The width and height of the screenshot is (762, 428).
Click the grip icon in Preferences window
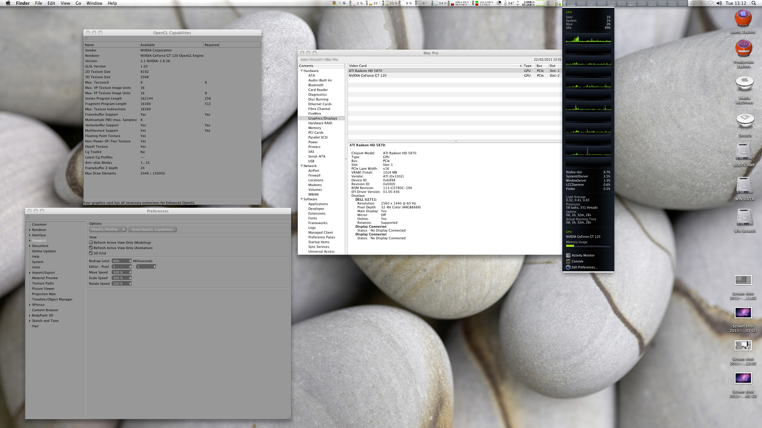pyautogui.click(x=28, y=217)
